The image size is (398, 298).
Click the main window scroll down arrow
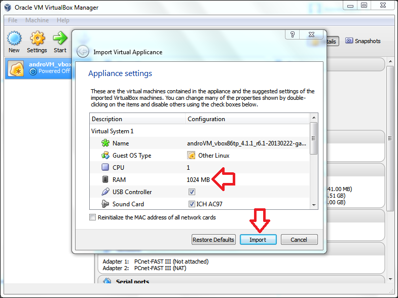click(x=390, y=279)
